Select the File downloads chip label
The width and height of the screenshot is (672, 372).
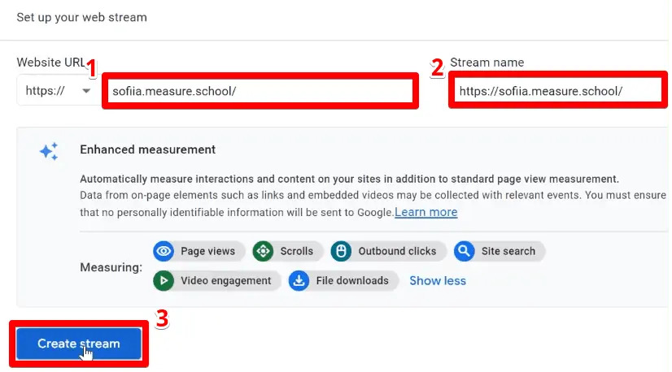[x=352, y=281]
